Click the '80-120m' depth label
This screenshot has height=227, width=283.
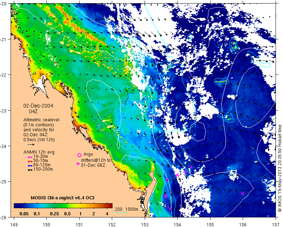click(x=42, y=165)
